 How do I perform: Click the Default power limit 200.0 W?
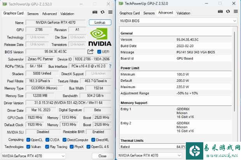[x=183, y=81]
